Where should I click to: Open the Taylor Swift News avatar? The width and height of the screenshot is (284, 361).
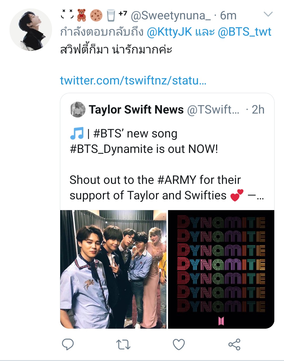(78, 110)
